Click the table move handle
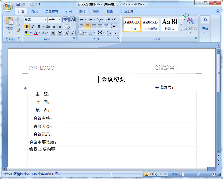The width and height of the screenshot is (223, 179). pyautogui.click(x=25, y=88)
